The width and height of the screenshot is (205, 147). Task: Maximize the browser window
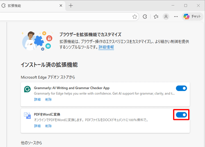coord(185,6)
